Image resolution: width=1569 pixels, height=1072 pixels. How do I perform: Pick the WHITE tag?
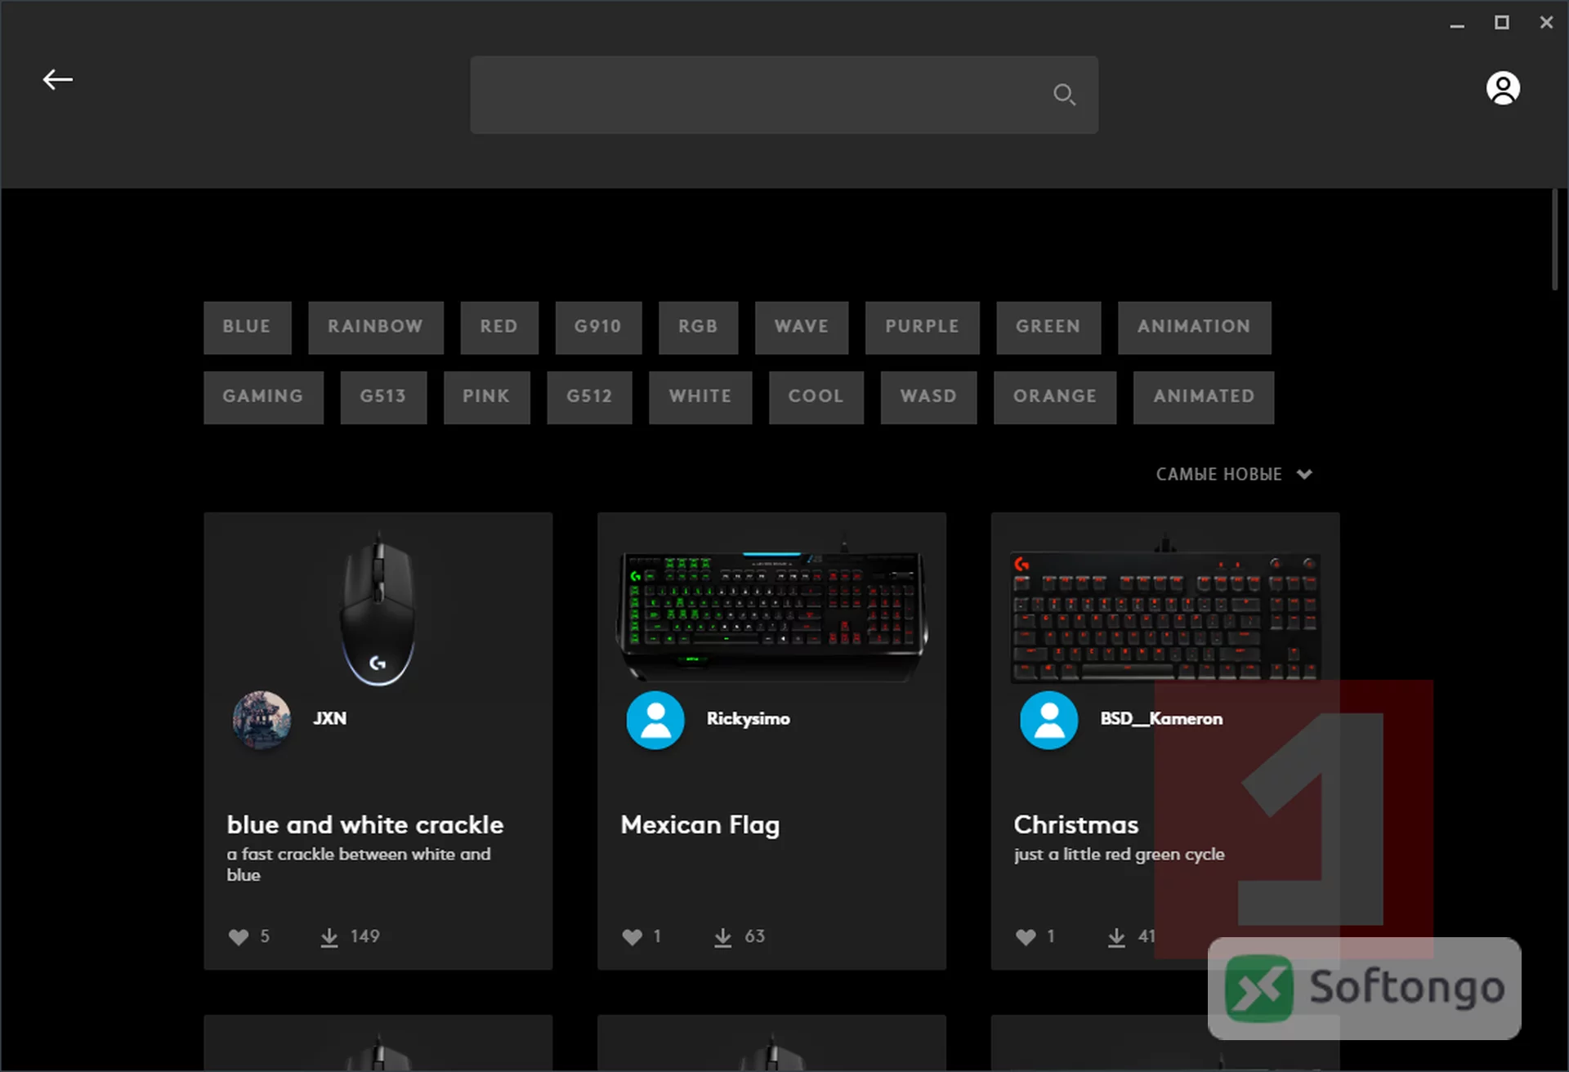pos(700,397)
